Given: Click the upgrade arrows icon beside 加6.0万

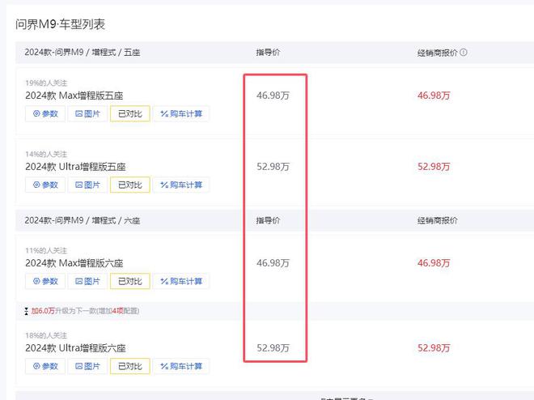Looking at the screenshot, I should 26,311.
